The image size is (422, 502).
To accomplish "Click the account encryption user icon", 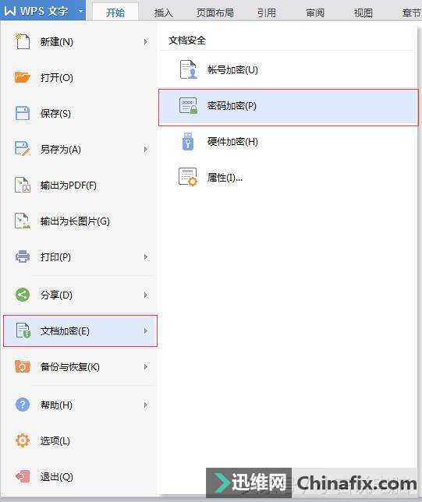I will coord(188,69).
